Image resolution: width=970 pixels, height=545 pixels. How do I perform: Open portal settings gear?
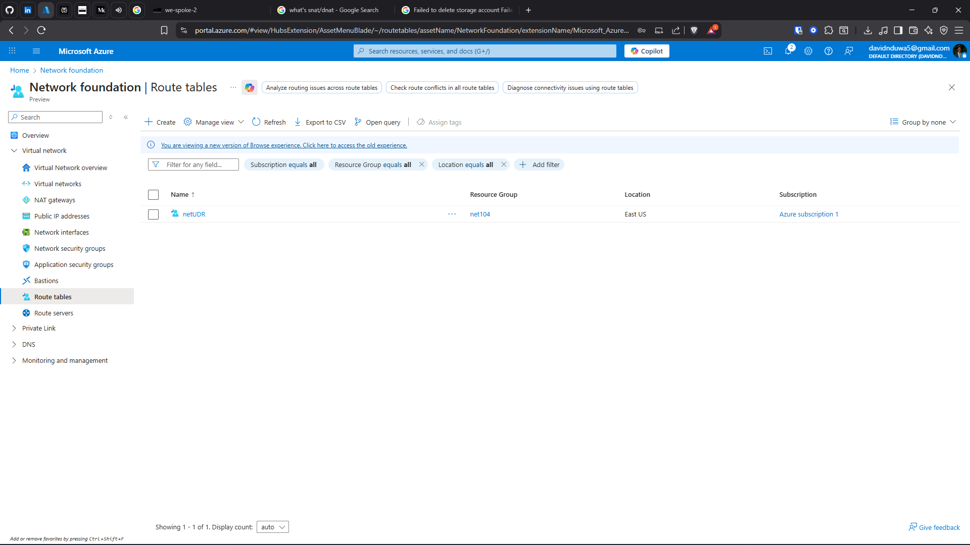tap(808, 51)
